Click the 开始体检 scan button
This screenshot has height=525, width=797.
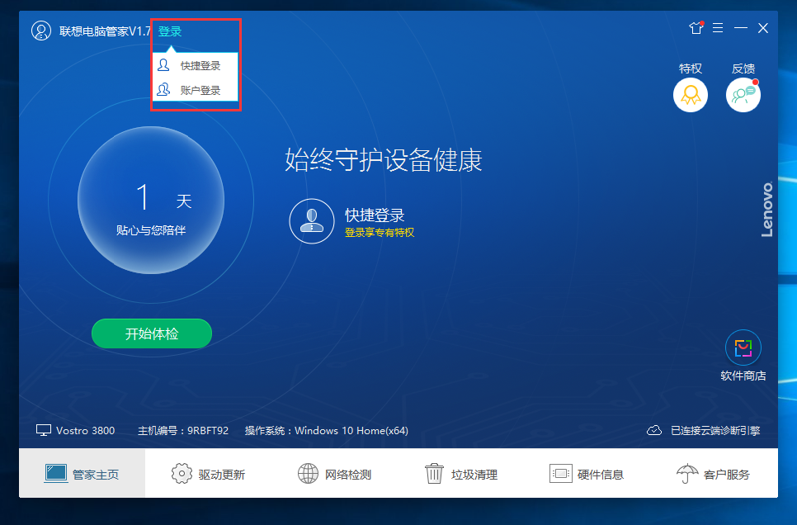pyautogui.click(x=151, y=333)
